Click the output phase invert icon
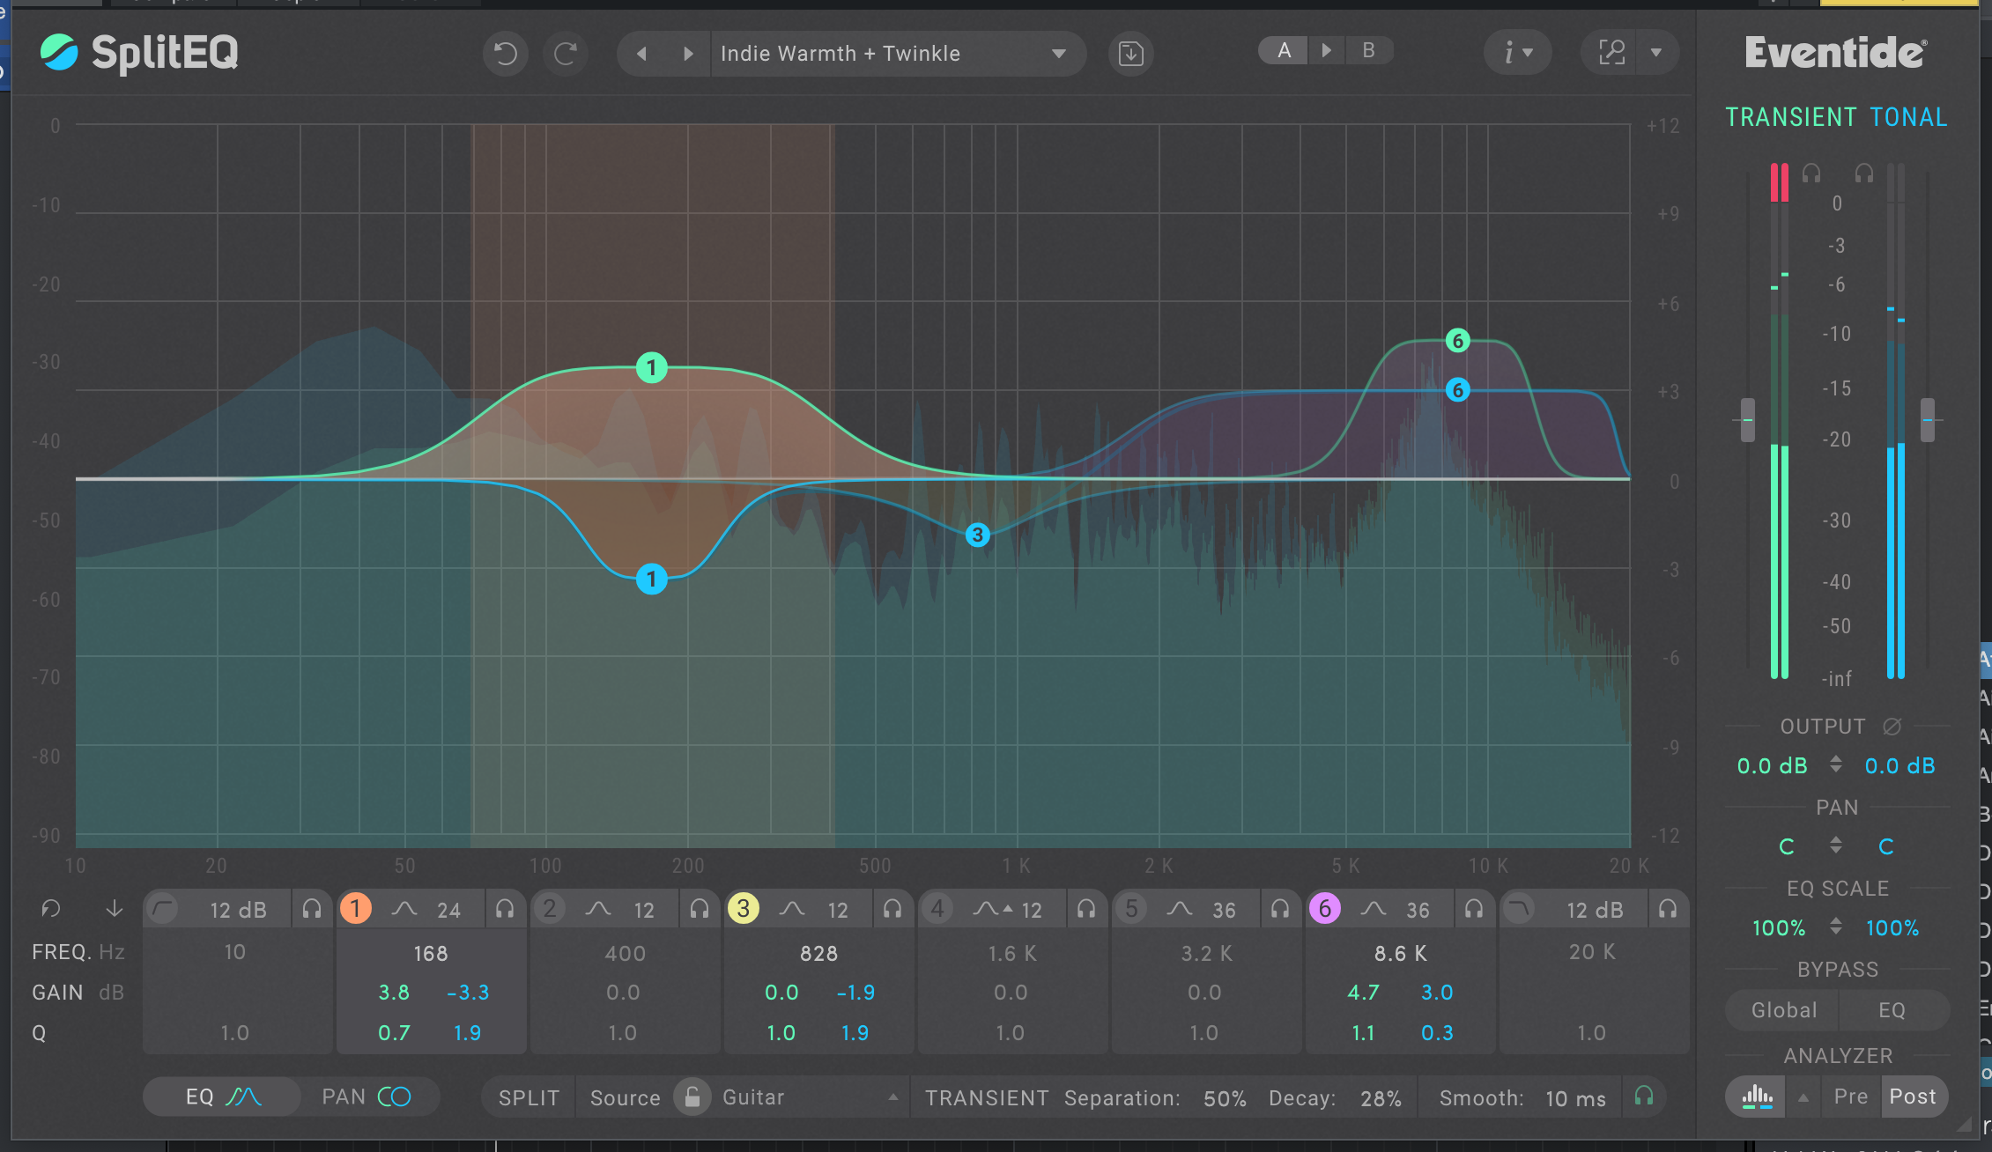The image size is (1992, 1152). 1892,727
